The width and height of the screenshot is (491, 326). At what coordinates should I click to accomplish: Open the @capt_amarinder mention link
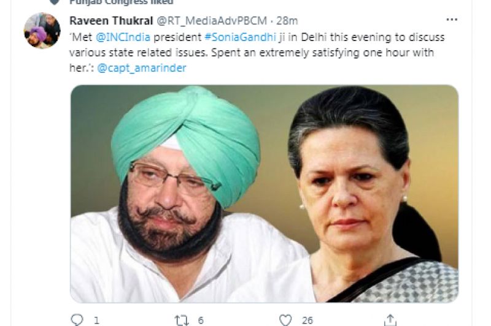(142, 68)
